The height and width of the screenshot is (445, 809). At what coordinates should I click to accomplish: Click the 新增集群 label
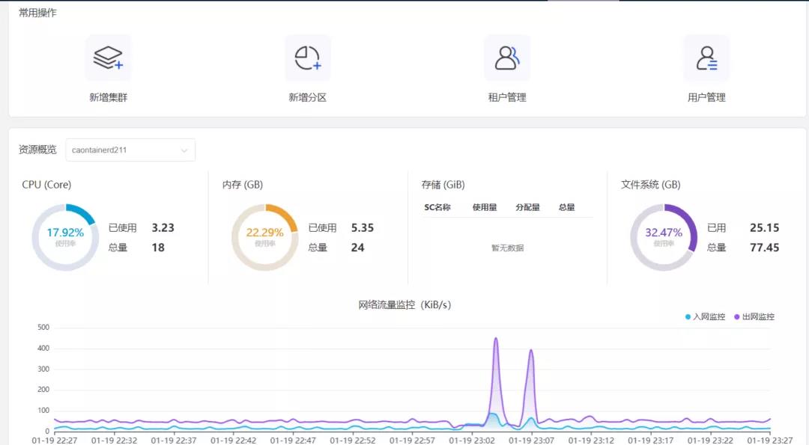(109, 97)
